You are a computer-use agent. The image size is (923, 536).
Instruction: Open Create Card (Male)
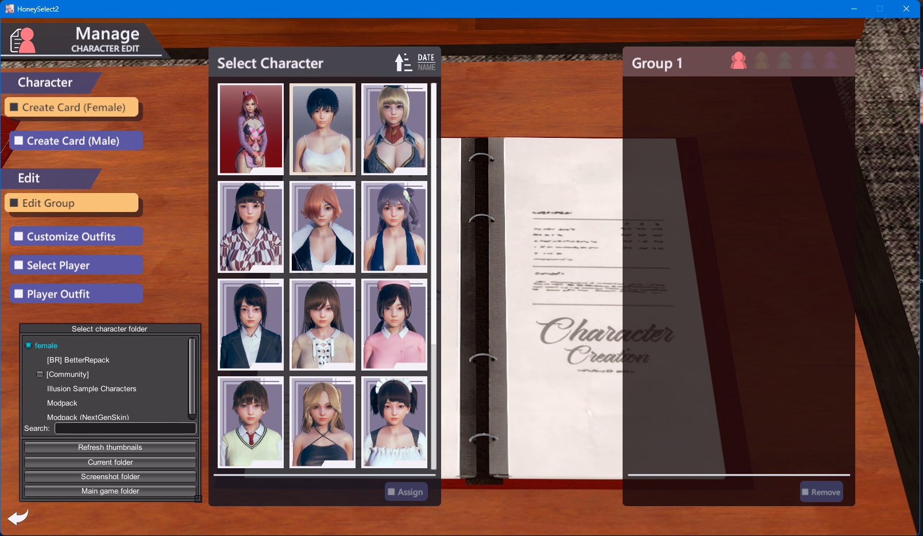[76, 141]
